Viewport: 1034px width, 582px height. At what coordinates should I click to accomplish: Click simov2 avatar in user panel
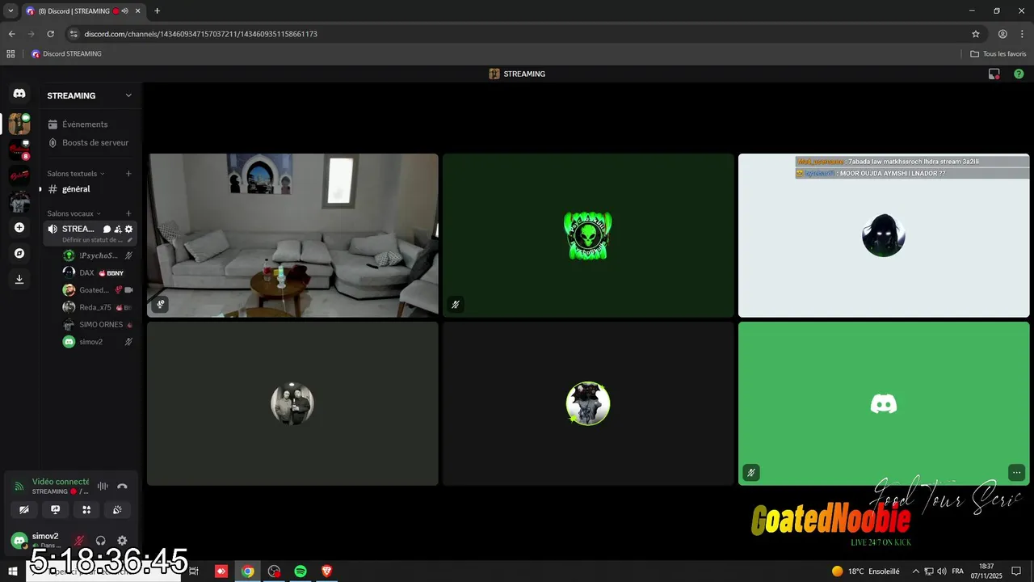click(19, 540)
